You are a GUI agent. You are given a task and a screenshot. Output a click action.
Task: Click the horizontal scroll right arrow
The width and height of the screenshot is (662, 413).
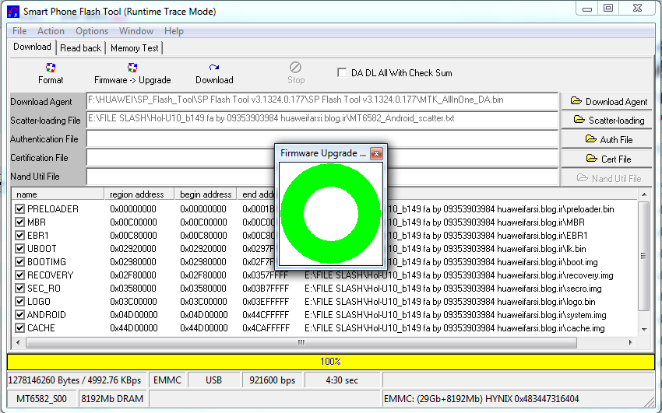click(630, 343)
